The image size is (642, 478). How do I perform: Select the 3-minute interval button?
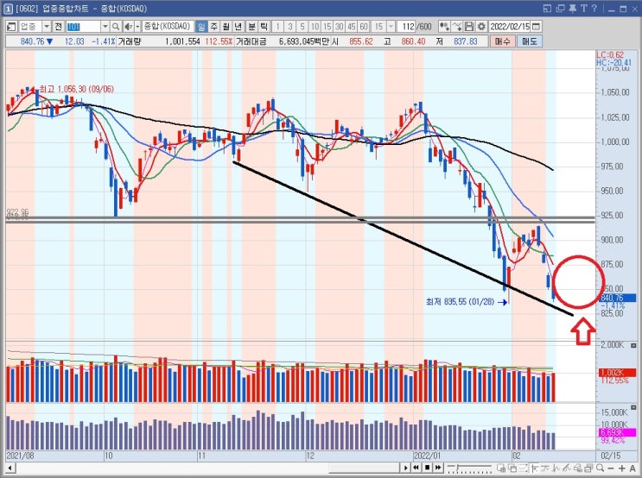(289, 27)
